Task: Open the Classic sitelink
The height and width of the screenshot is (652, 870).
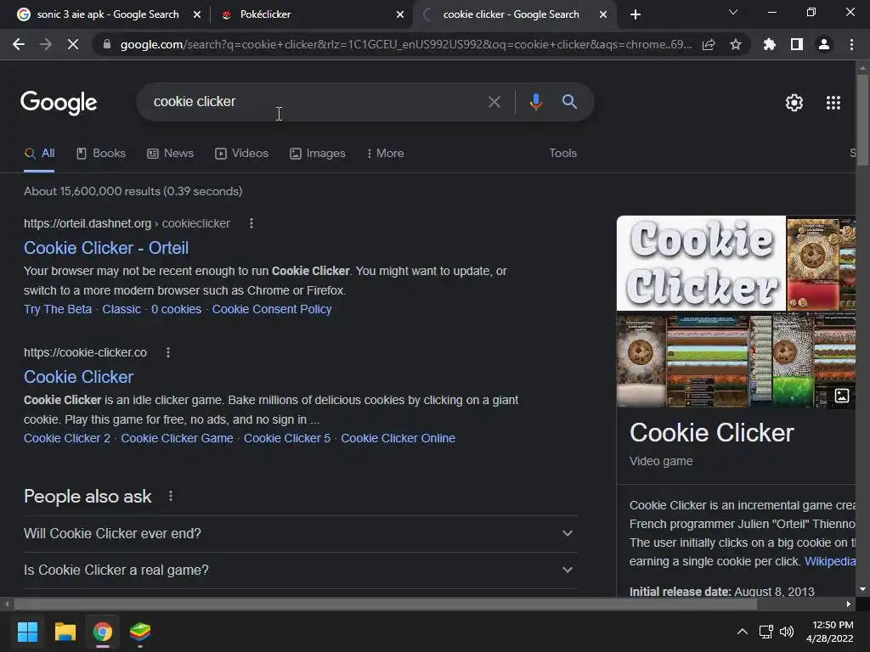Action: pyautogui.click(x=121, y=309)
